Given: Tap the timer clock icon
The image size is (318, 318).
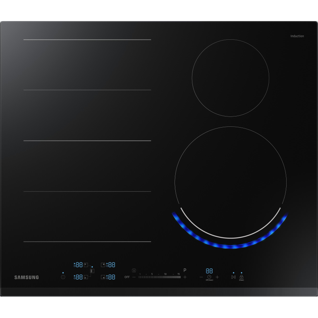Looking at the screenshot, I should click(209, 277).
